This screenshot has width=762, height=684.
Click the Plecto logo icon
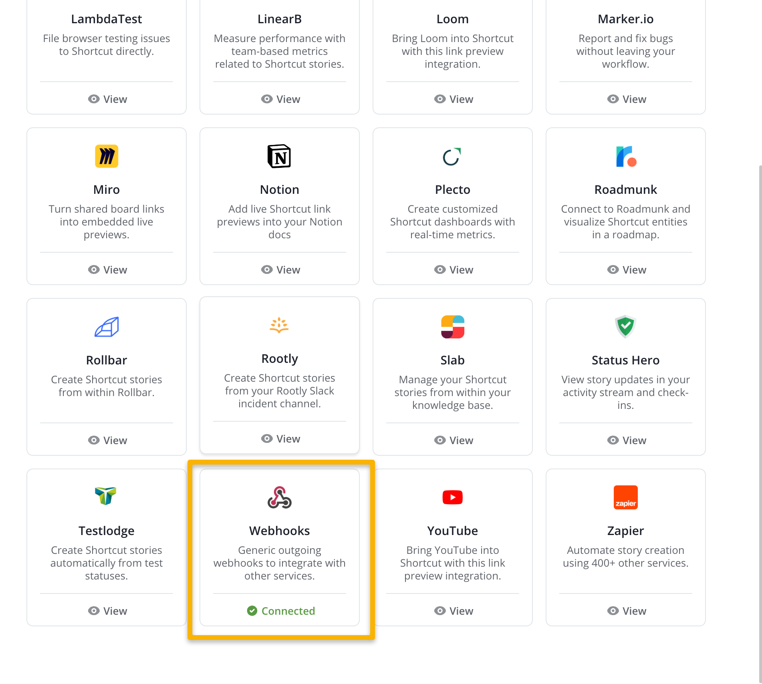pyautogui.click(x=452, y=157)
